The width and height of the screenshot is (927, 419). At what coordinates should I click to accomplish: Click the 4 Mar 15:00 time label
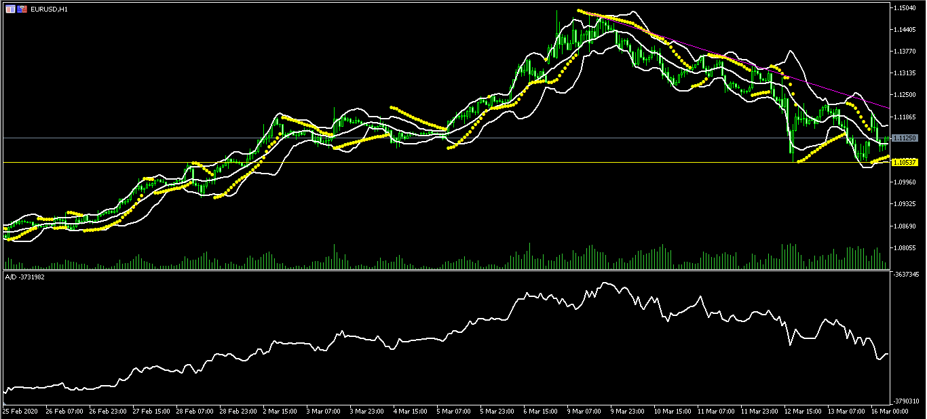(x=411, y=411)
